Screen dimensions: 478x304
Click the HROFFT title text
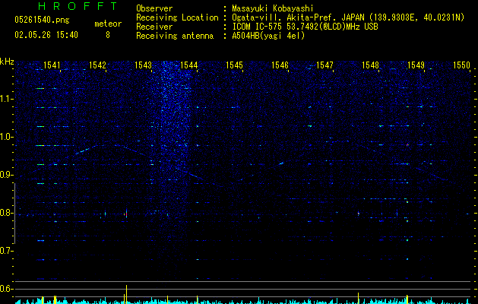coord(78,6)
